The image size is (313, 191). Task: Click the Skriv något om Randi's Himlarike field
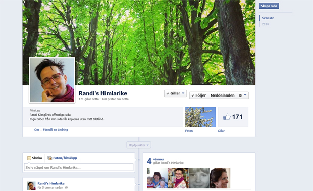tap(79, 167)
